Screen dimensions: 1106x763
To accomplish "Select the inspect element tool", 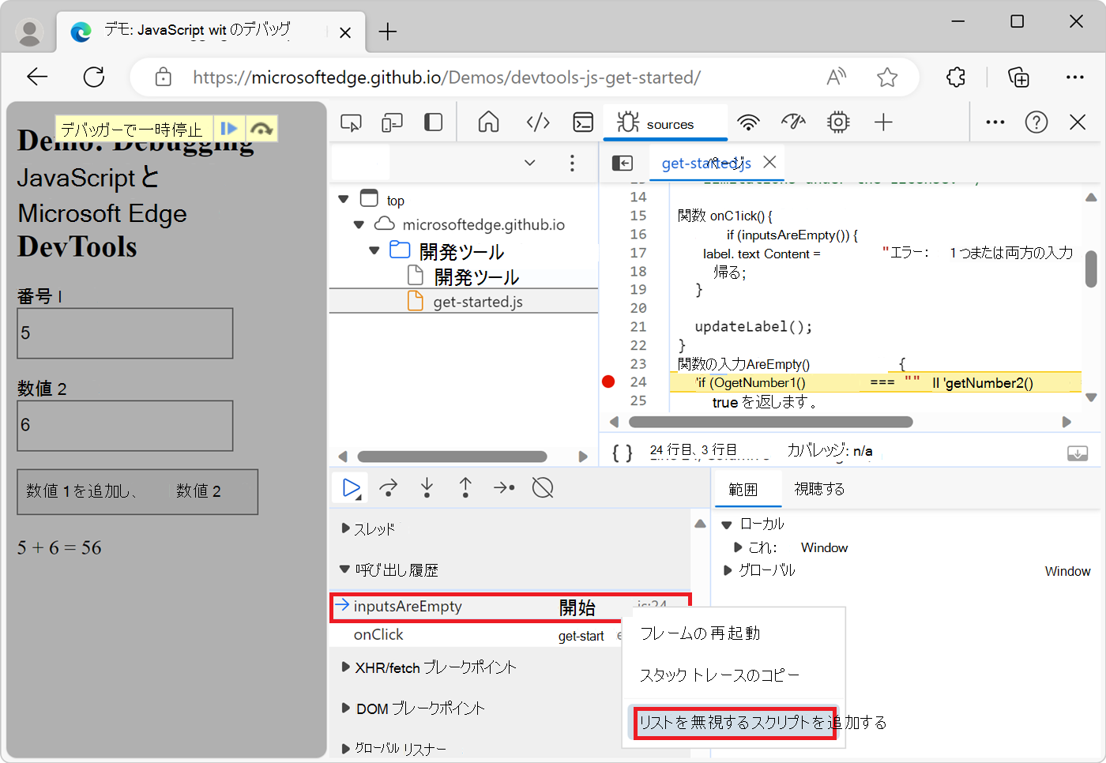I will point(351,122).
